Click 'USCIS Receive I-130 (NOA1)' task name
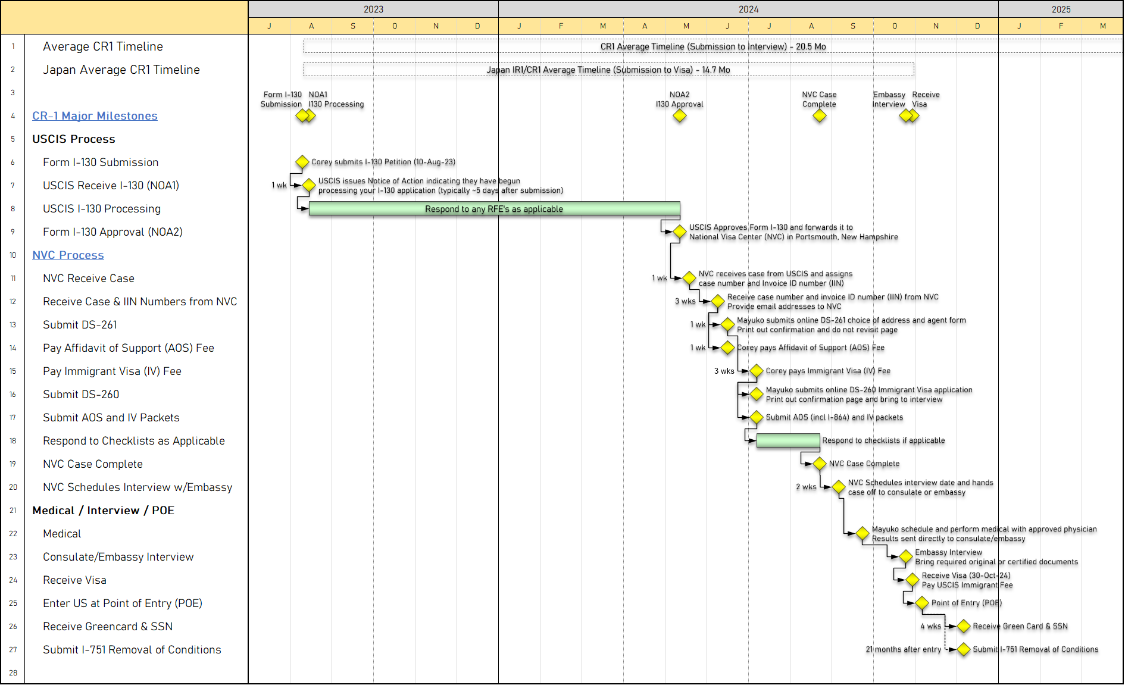Viewport: 1125px width, 685px height. [111, 186]
